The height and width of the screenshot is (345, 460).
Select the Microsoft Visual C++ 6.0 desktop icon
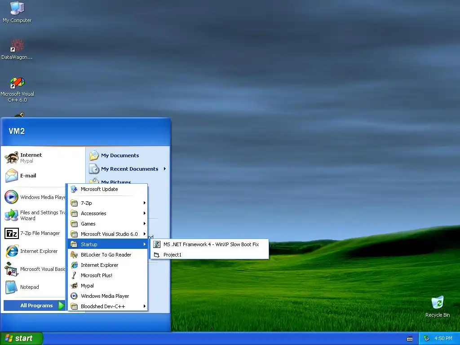point(17,89)
